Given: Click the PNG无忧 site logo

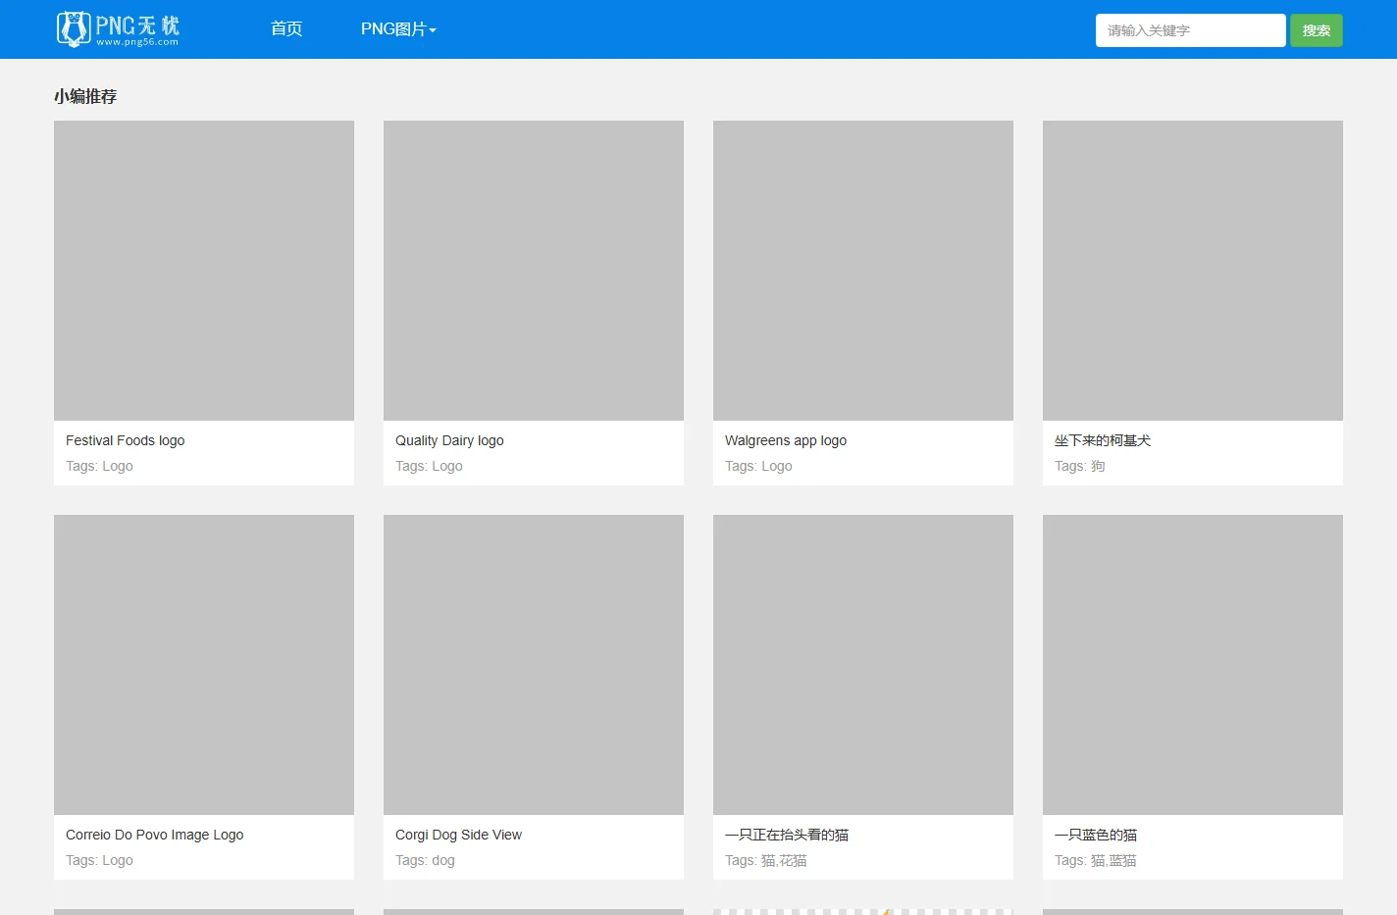Looking at the screenshot, I should (x=118, y=29).
